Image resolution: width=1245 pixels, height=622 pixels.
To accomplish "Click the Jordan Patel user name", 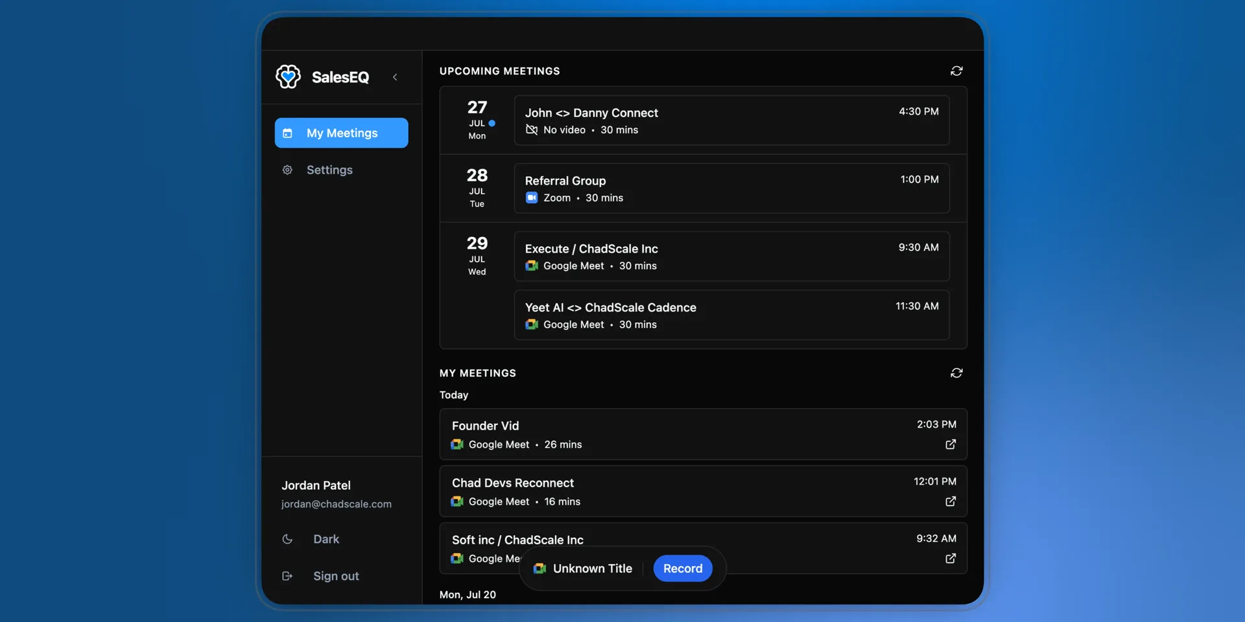I will click(316, 485).
